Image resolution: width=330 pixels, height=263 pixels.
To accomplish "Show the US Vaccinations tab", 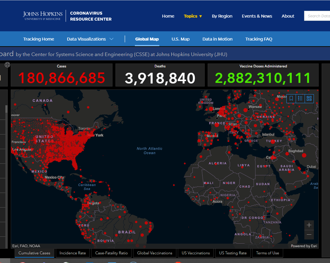I will [196, 253].
